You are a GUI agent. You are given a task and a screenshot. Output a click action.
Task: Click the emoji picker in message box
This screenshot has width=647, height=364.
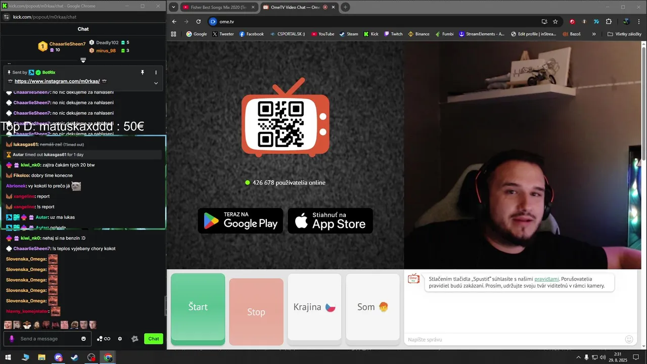[84, 339]
